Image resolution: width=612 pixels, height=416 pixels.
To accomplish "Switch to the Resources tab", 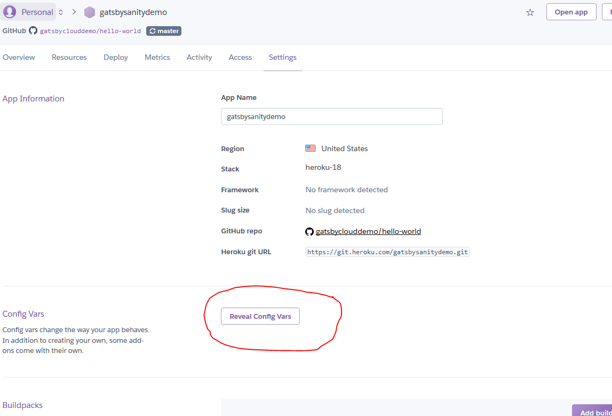I will [x=69, y=57].
